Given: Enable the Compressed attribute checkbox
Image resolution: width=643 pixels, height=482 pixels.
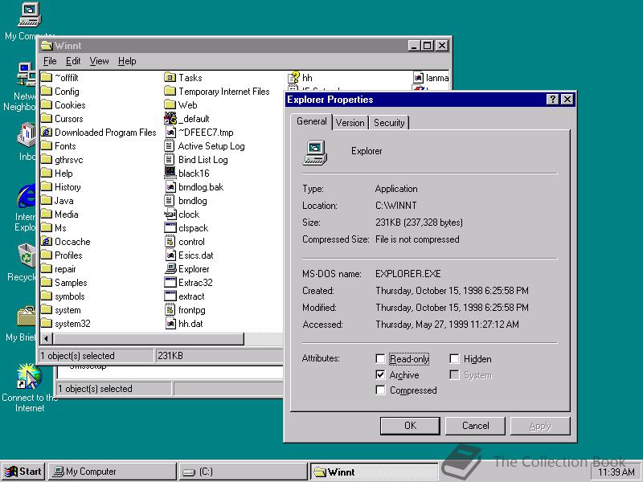Looking at the screenshot, I should [x=380, y=390].
